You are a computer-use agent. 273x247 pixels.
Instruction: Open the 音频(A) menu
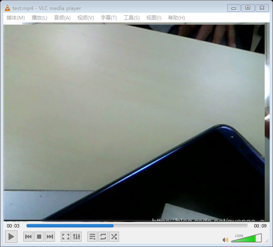(62, 18)
